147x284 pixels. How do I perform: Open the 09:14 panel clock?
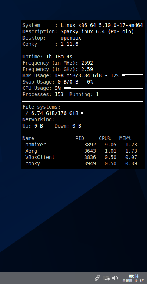(x=134, y=276)
